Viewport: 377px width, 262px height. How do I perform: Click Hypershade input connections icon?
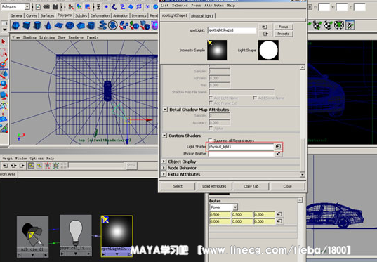point(5,166)
